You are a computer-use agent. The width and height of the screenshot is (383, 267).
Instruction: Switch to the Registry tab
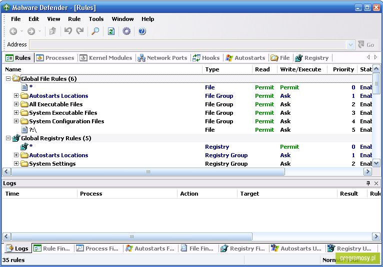(x=312, y=58)
